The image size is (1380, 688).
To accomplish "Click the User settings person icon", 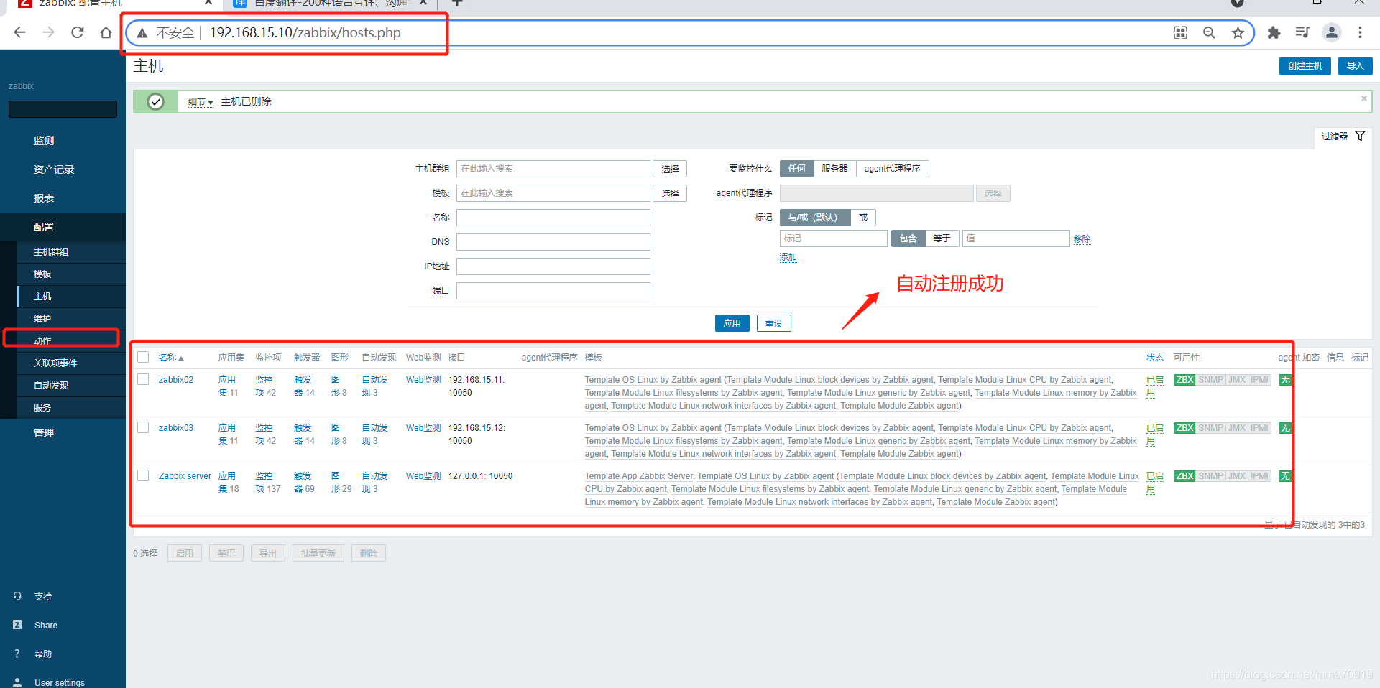I will pos(17,682).
